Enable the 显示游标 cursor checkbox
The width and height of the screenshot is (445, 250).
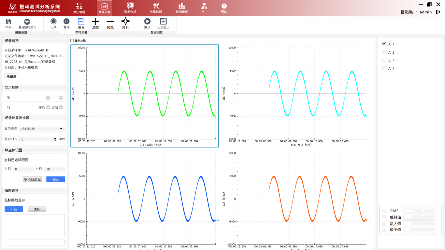point(72,41)
